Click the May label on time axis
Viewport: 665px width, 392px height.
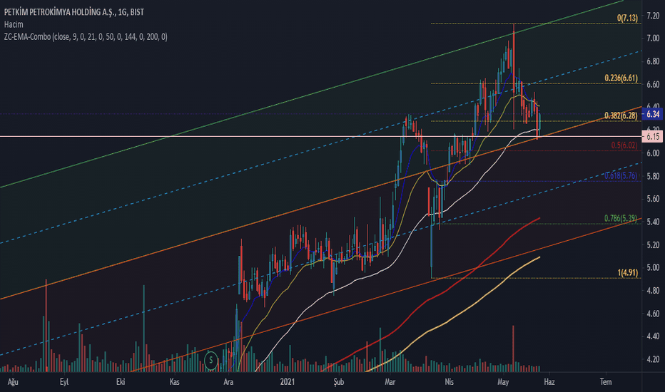pos(503,382)
